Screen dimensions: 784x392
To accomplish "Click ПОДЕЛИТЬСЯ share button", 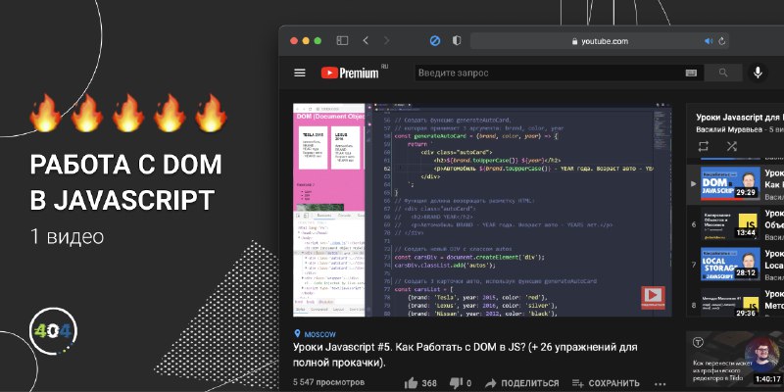I will pos(521,383).
